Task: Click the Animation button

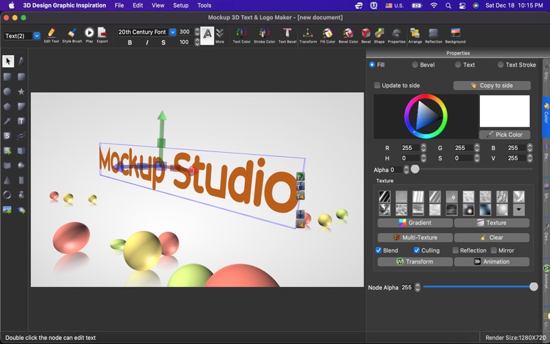Action: point(492,261)
